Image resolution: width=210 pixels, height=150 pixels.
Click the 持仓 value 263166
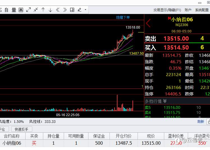click(x=174, y=88)
